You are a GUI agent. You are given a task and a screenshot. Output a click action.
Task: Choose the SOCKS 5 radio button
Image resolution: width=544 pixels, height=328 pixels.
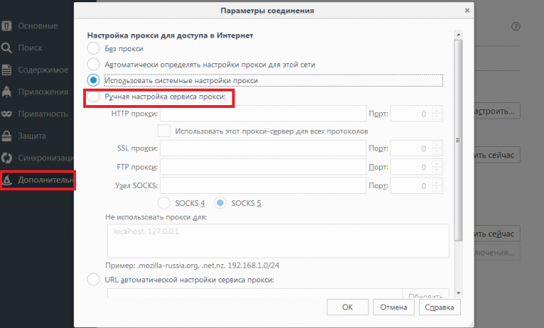(220, 203)
